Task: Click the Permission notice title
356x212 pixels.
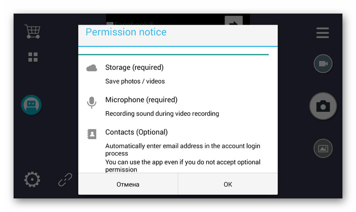Action: 126,32
